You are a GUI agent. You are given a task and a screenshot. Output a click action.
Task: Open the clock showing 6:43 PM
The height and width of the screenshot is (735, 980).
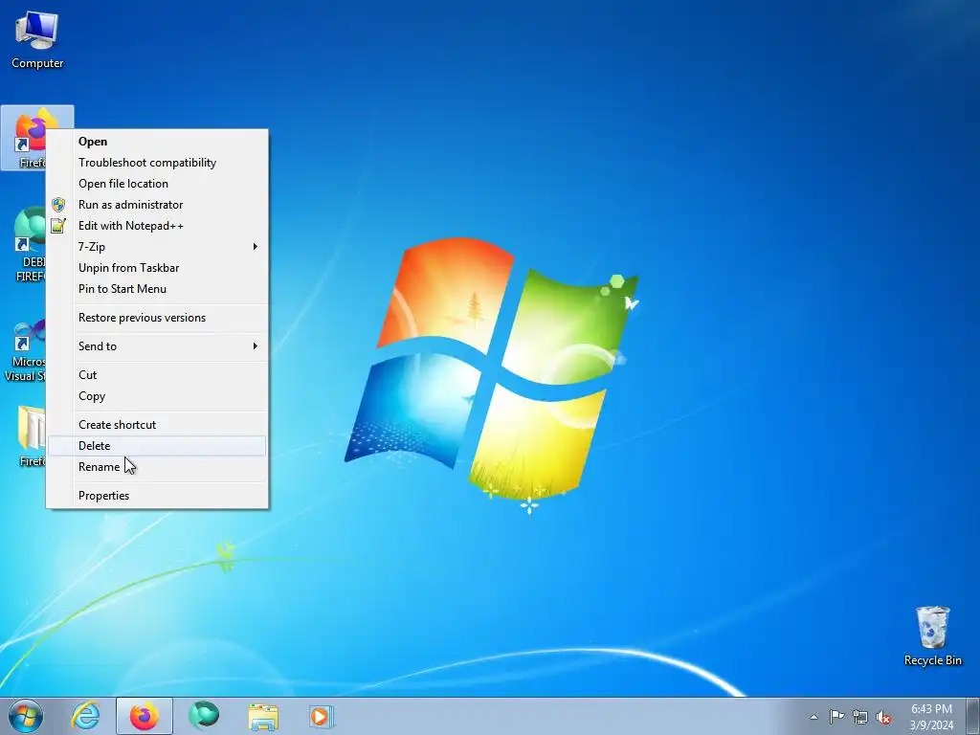931,717
